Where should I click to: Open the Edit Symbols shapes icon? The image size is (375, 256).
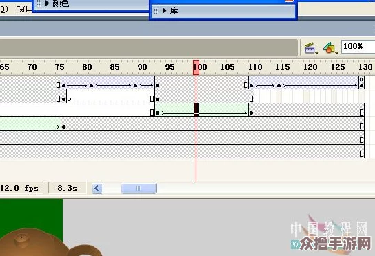[330, 48]
